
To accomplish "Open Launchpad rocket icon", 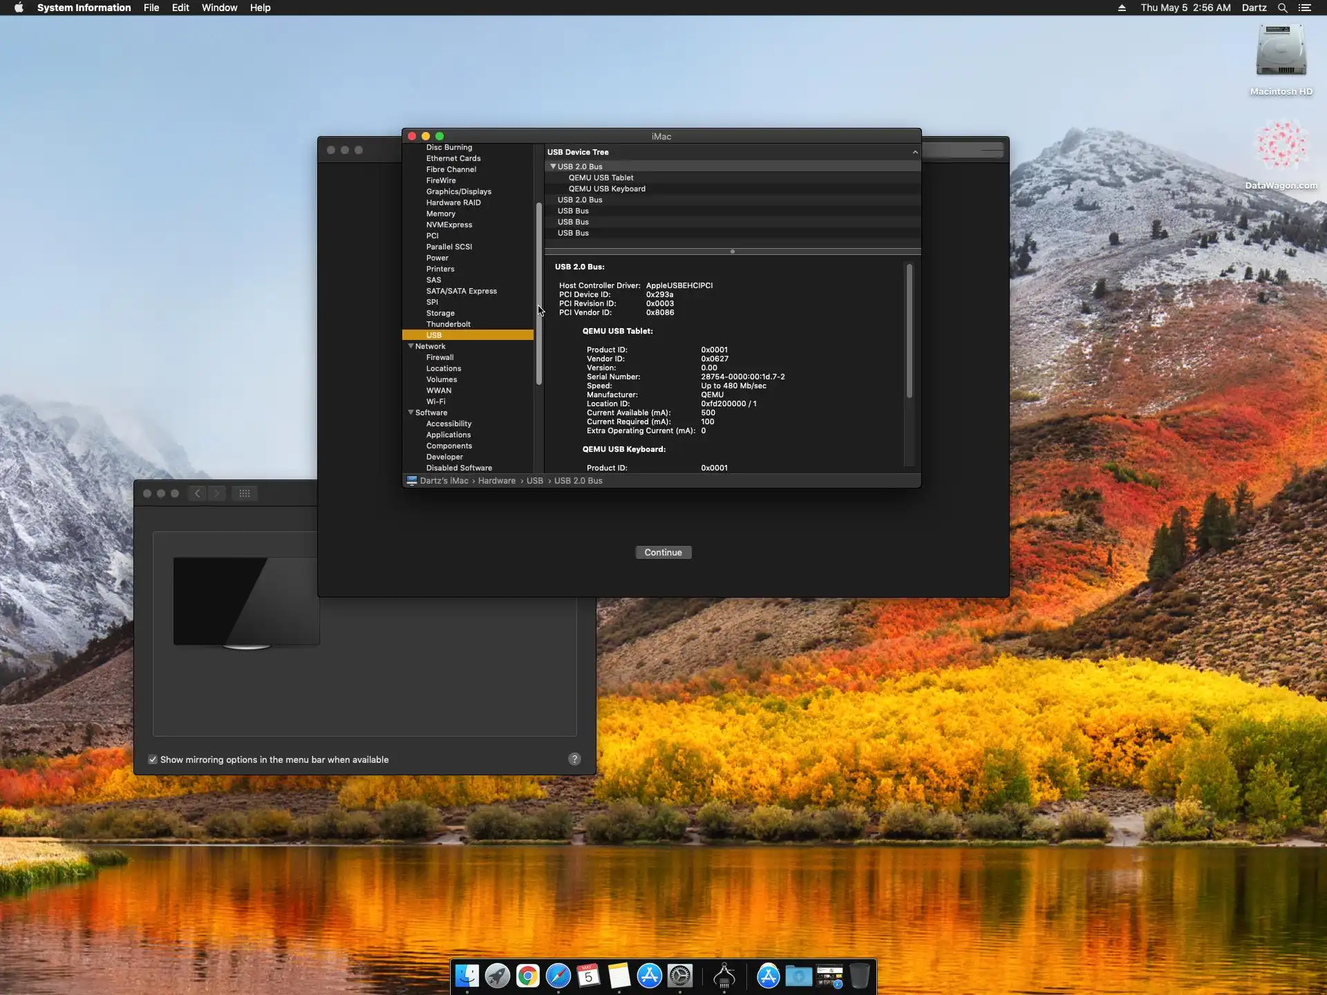I will [497, 976].
